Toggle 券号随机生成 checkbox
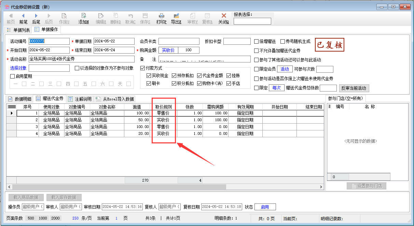This screenshot has height=226, width=414. pos(282,41)
